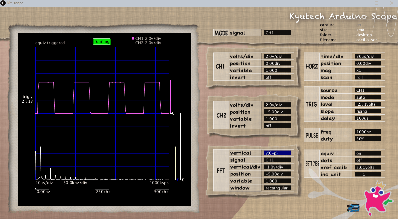Click the pink CH1 legend marker
The width and height of the screenshot is (398, 219).
coord(133,39)
